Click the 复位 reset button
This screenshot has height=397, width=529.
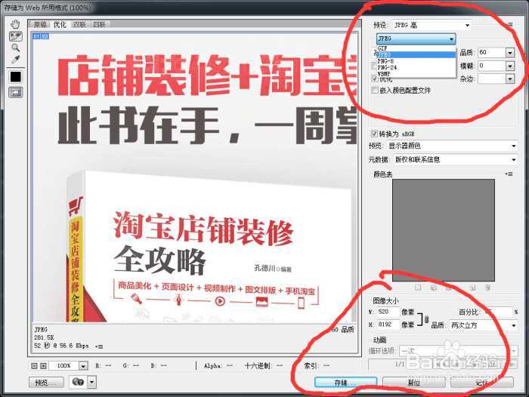click(x=414, y=382)
